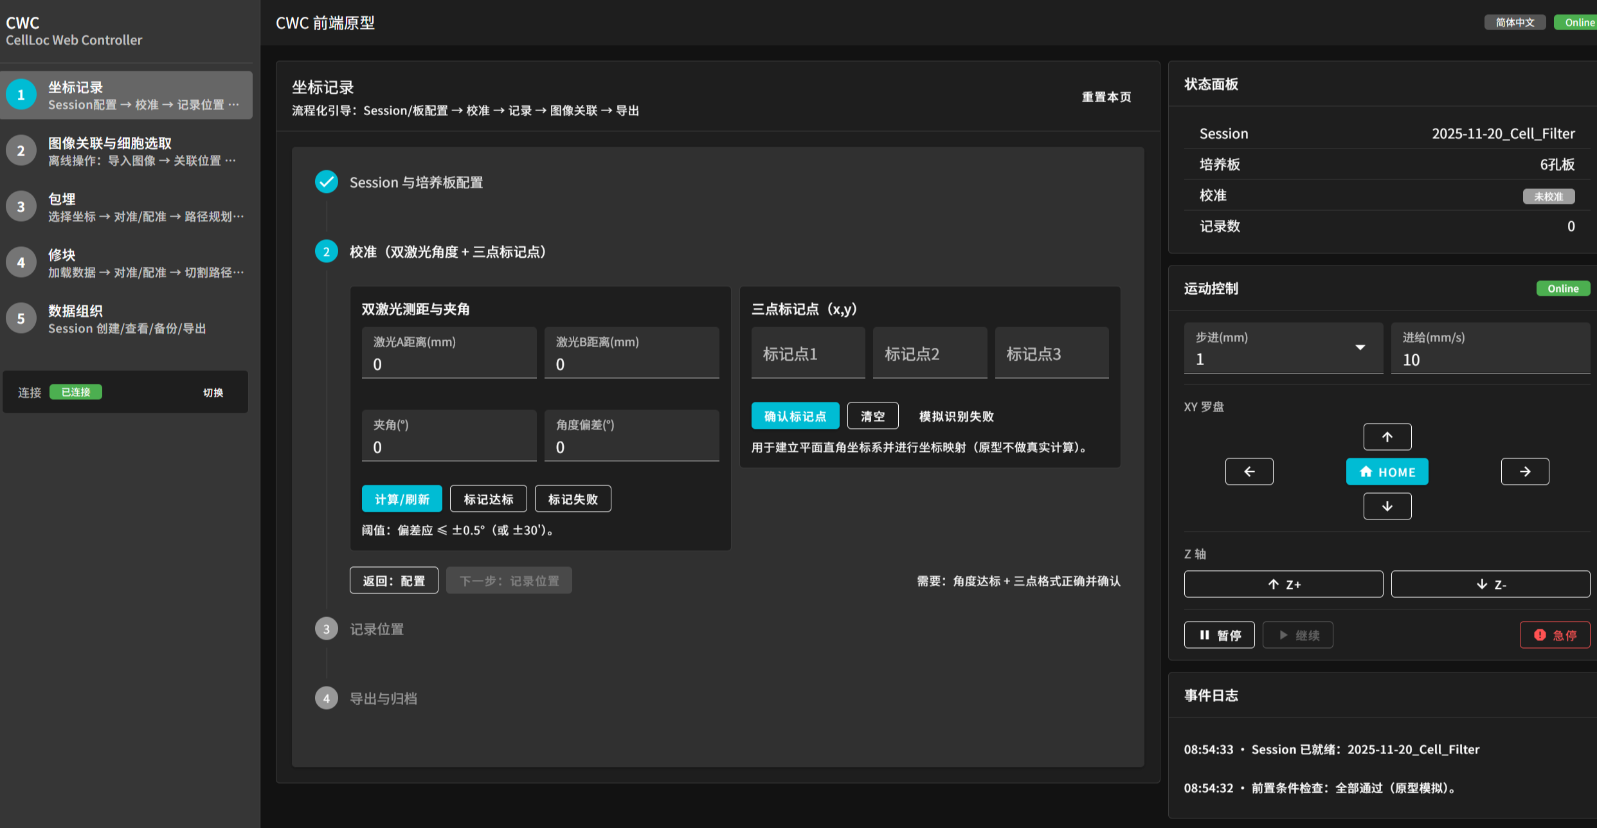Screen dimensions: 1597x828
Task: Click the checkmark of Session 与培养板配置 step
Action: (x=327, y=183)
